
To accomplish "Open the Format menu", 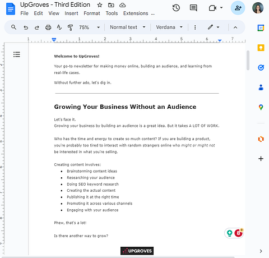I will click(92, 13).
